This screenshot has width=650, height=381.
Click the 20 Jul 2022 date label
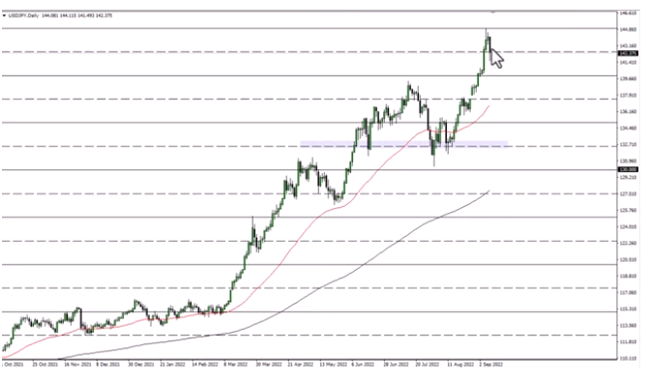tap(428, 365)
